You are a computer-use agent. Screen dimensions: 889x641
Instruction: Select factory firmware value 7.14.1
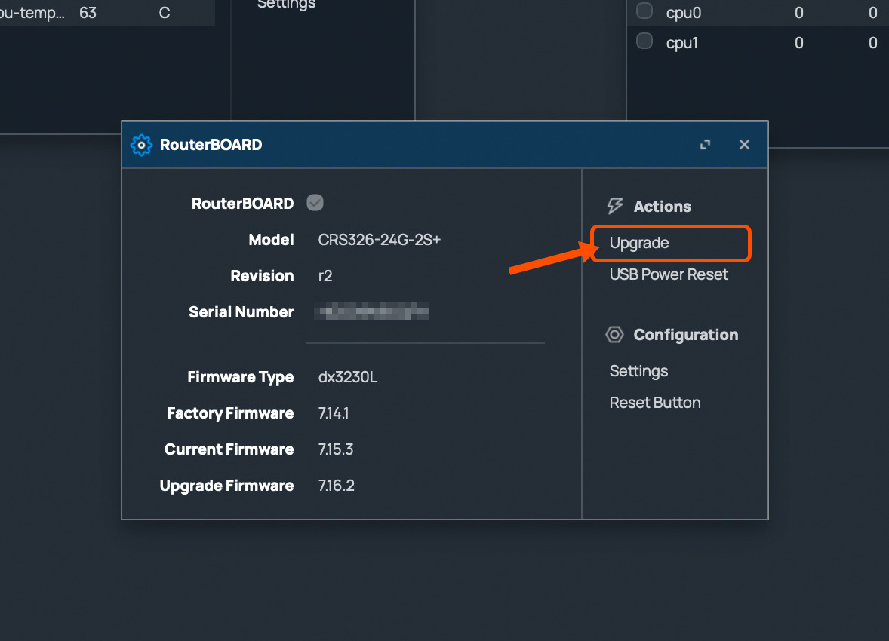(334, 413)
